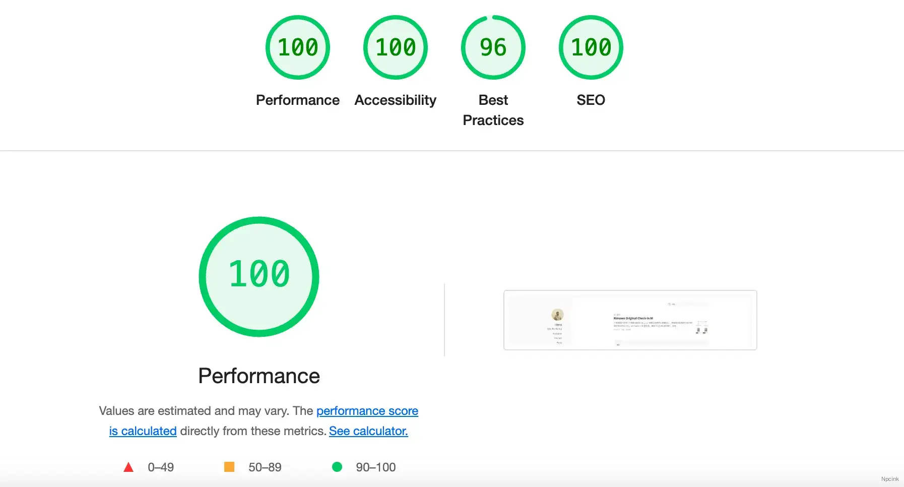Click the Npcink watermark text
904x487 pixels.
890,479
